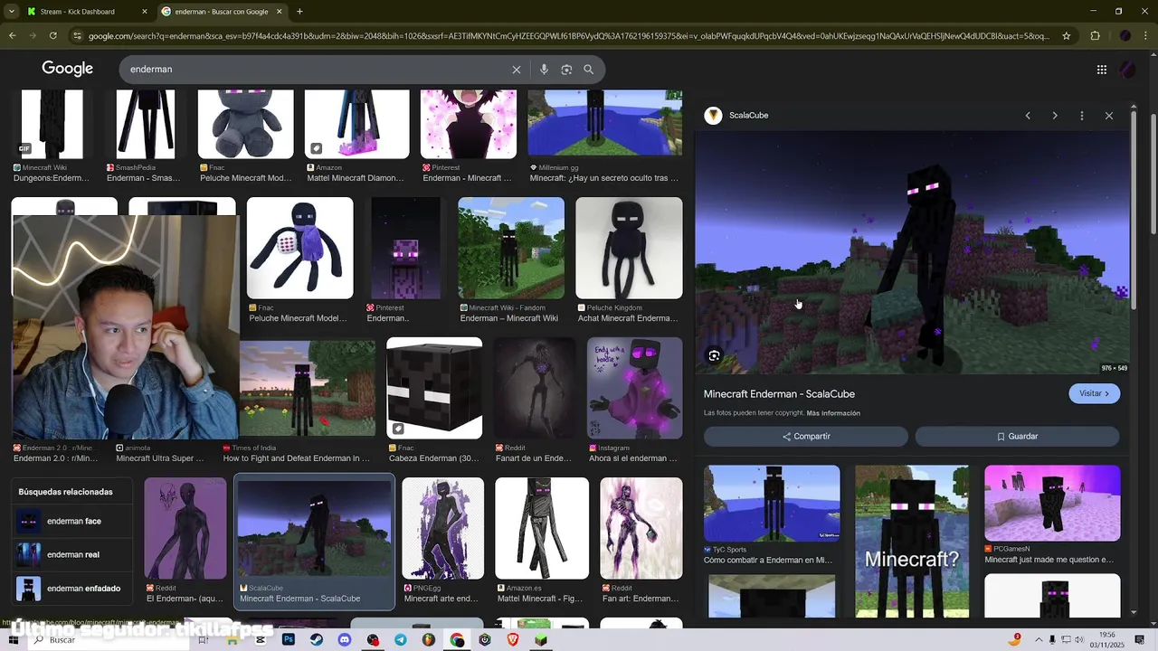Search inside this image with Lens

pyautogui.click(x=714, y=356)
